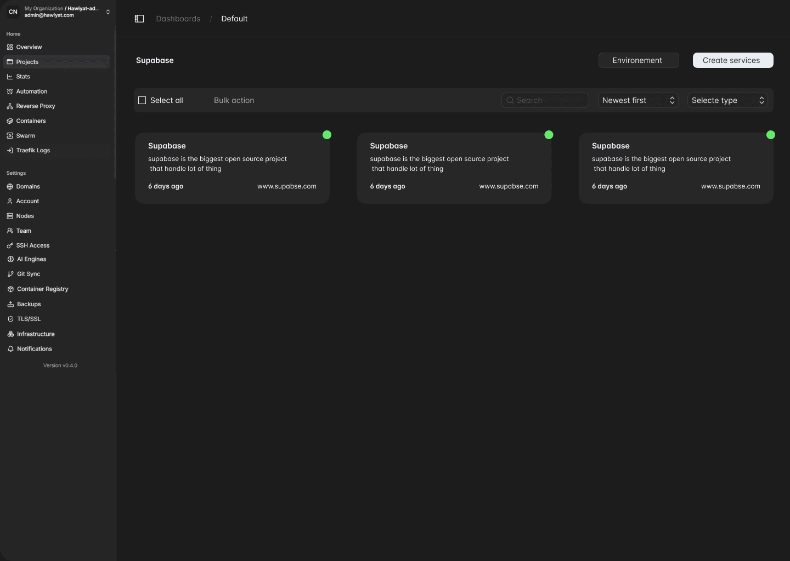Go to Dashboards in the breadcrumb
Image resolution: width=790 pixels, height=561 pixels.
tap(178, 19)
